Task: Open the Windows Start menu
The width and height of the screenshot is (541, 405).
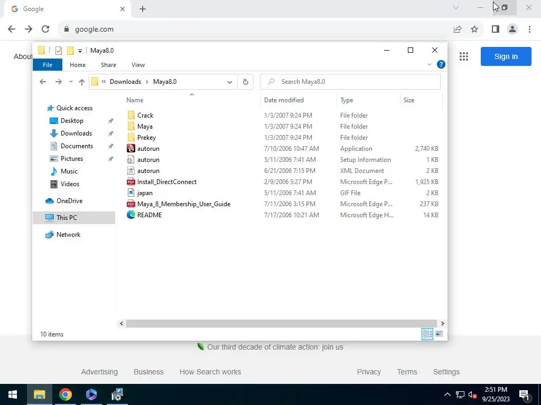Action: (x=13, y=394)
